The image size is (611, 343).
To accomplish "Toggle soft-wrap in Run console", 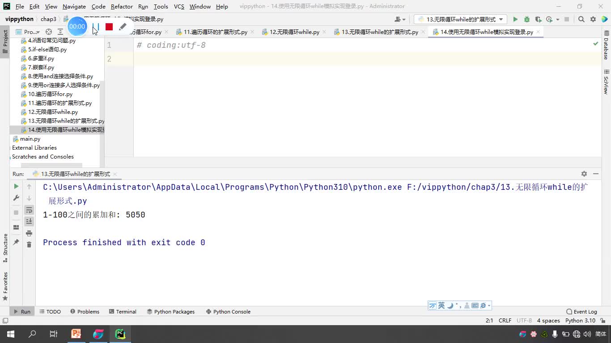I will point(29,210).
